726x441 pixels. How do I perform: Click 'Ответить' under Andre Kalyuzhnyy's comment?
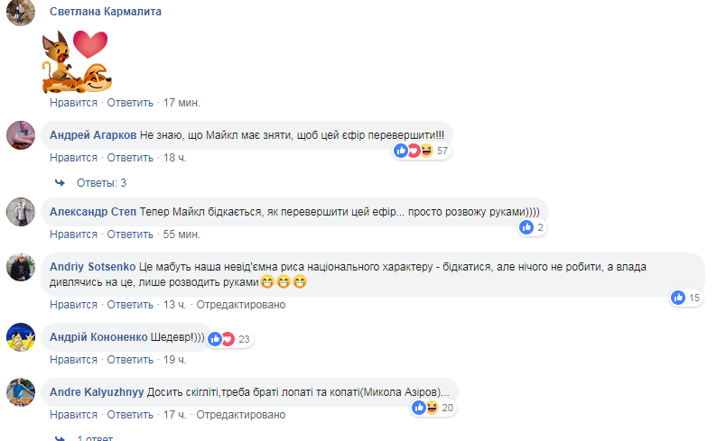(130, 415)
